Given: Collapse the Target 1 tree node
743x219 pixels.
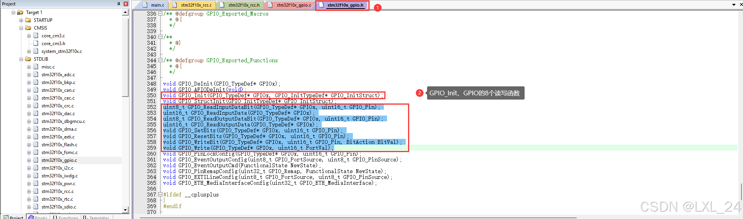Looking at the screenshot, I should [x=13, y=12].
